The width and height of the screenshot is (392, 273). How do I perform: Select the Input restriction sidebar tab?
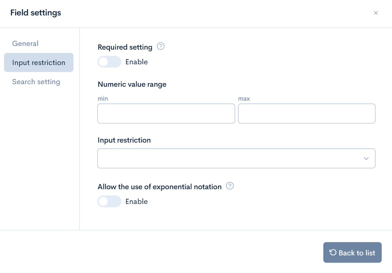tap(39, 62)
